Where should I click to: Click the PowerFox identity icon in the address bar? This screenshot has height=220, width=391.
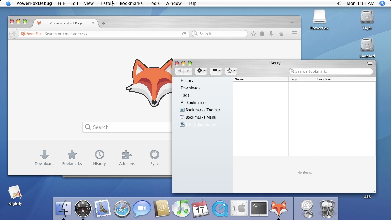pyautogui.click(x=31, y=34)
